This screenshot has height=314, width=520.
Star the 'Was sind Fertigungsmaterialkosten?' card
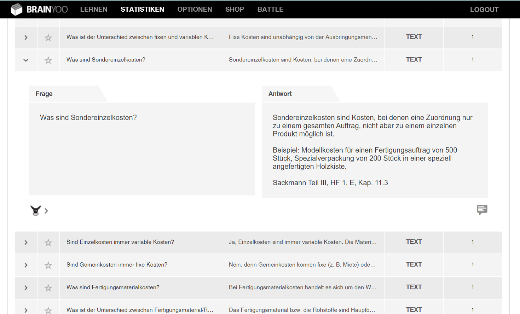[48, 288]
